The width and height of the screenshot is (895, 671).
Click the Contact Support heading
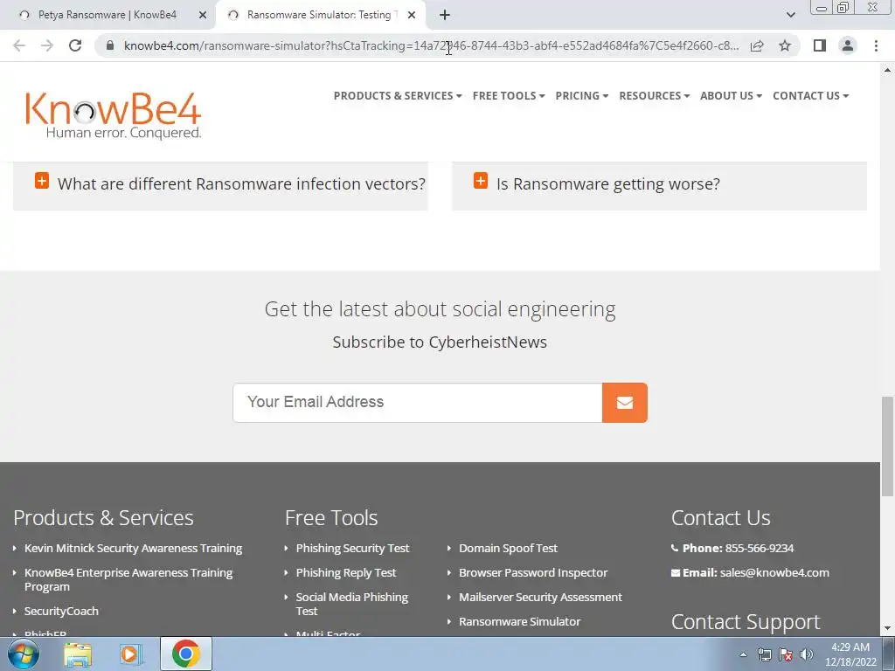click(746, 622)
